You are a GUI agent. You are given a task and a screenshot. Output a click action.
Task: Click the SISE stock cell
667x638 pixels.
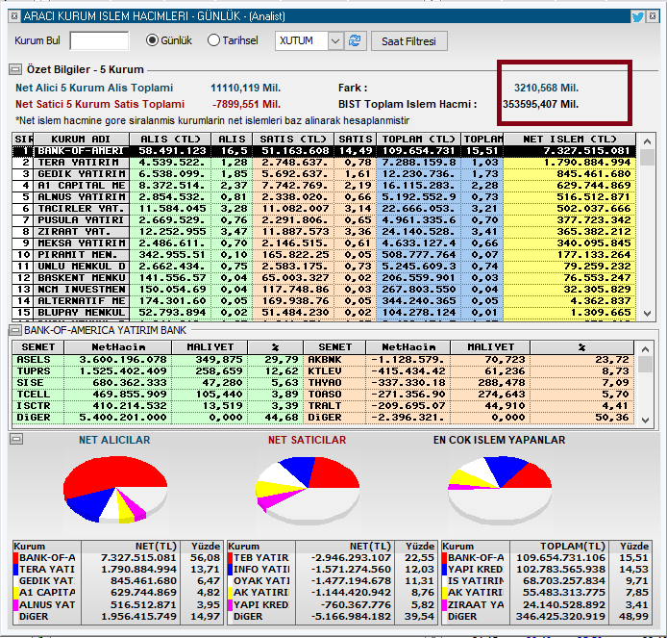pos(37,382)
